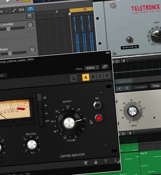Viewport: 161px width, 175px height.
Task: Click the padlock icon in plugin footer
Action: (x=96, y=162)
